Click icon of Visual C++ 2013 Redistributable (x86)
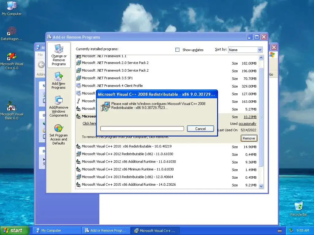The image size is (314, 235). [78, 177]
